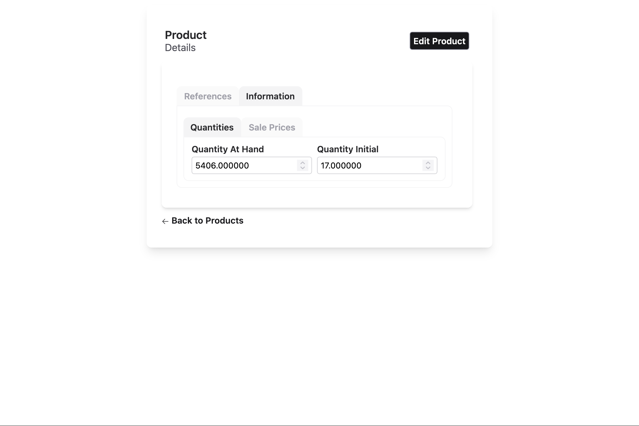Follow the Back to Products link text
This screenshot has height=426, width=639.
[x=207, y=220]
